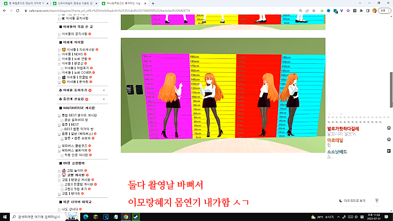Open 고멤 놀이터 board
Image resolution: width=393 pixels, height=221 pixels.
pyautogui.click(x=75, y=170)
